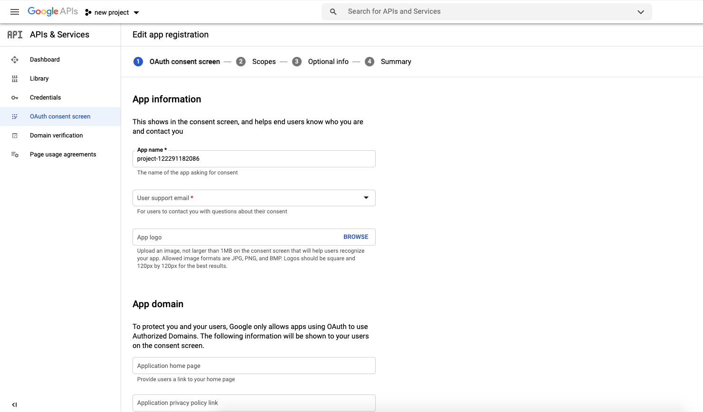Screen dimensions: 703x412
Task: Expand the User support email dropdown
Action: 366,198
